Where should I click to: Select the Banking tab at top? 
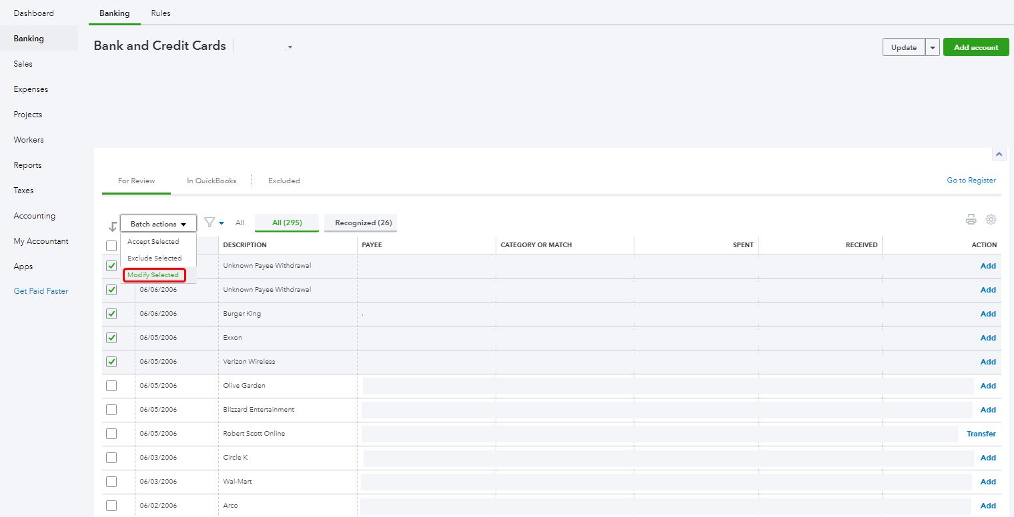(115, 13)
